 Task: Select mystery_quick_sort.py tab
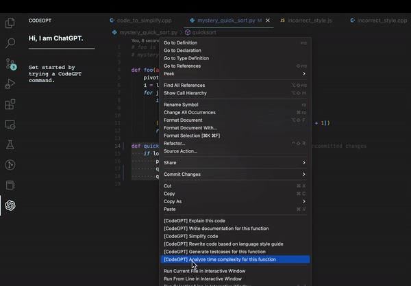226,21
